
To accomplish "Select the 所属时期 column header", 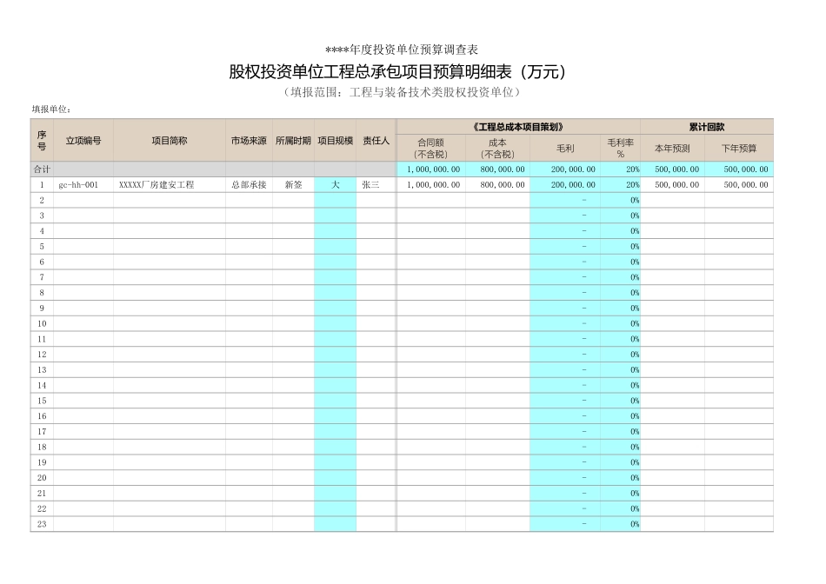I will (292, 139).
